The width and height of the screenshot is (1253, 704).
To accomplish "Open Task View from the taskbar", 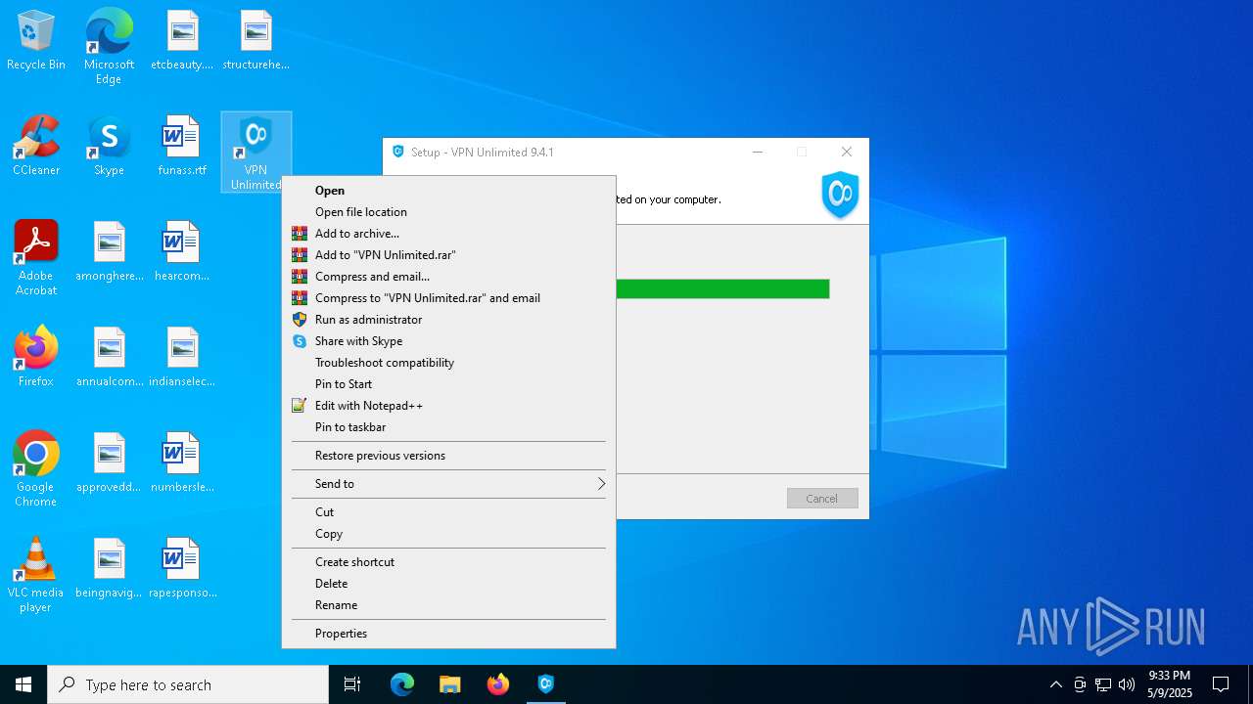I will (x=352, y=684).
